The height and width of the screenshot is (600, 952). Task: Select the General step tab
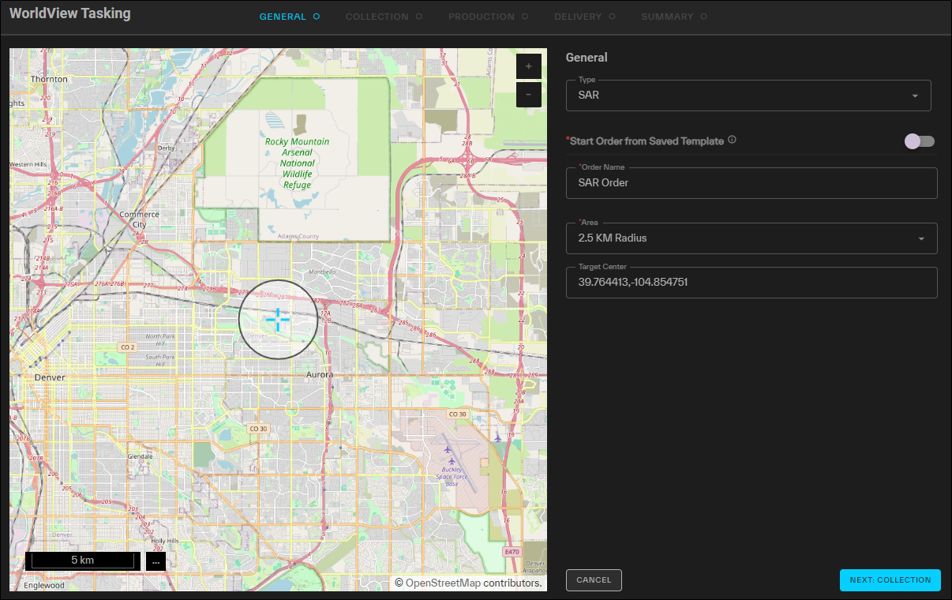click(x=283, y=17)
